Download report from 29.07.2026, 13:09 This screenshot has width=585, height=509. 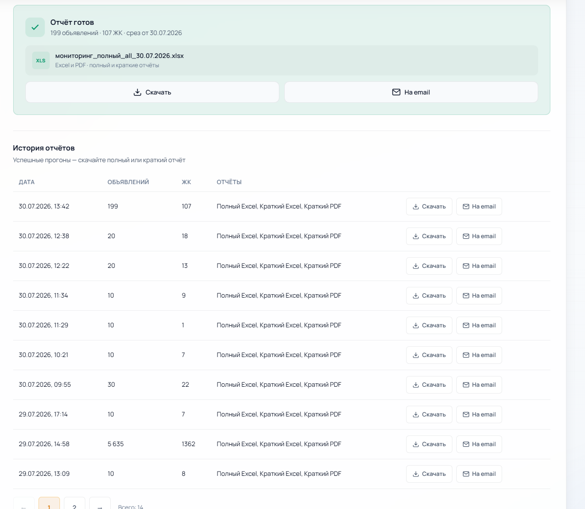tap(429, 474)
